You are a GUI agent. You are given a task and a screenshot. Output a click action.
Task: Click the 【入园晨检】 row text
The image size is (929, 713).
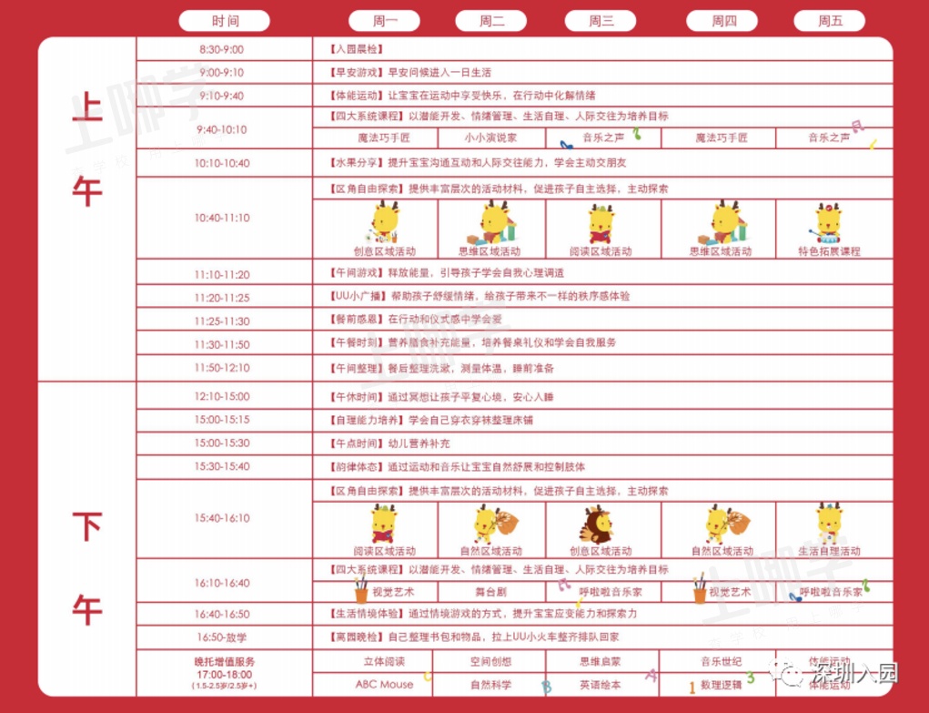[356, 49]
